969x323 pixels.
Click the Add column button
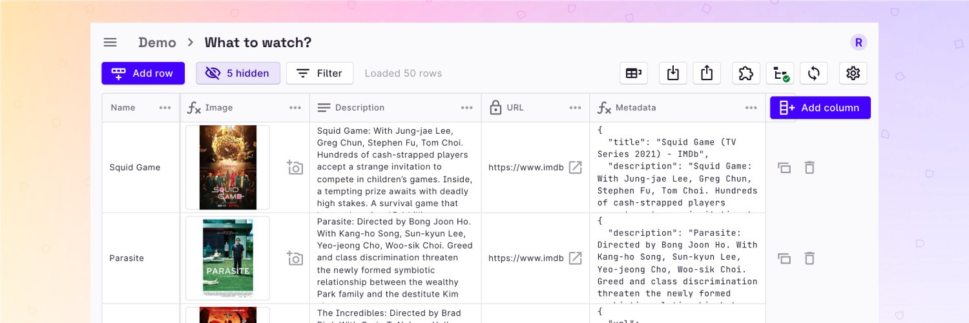820,108
